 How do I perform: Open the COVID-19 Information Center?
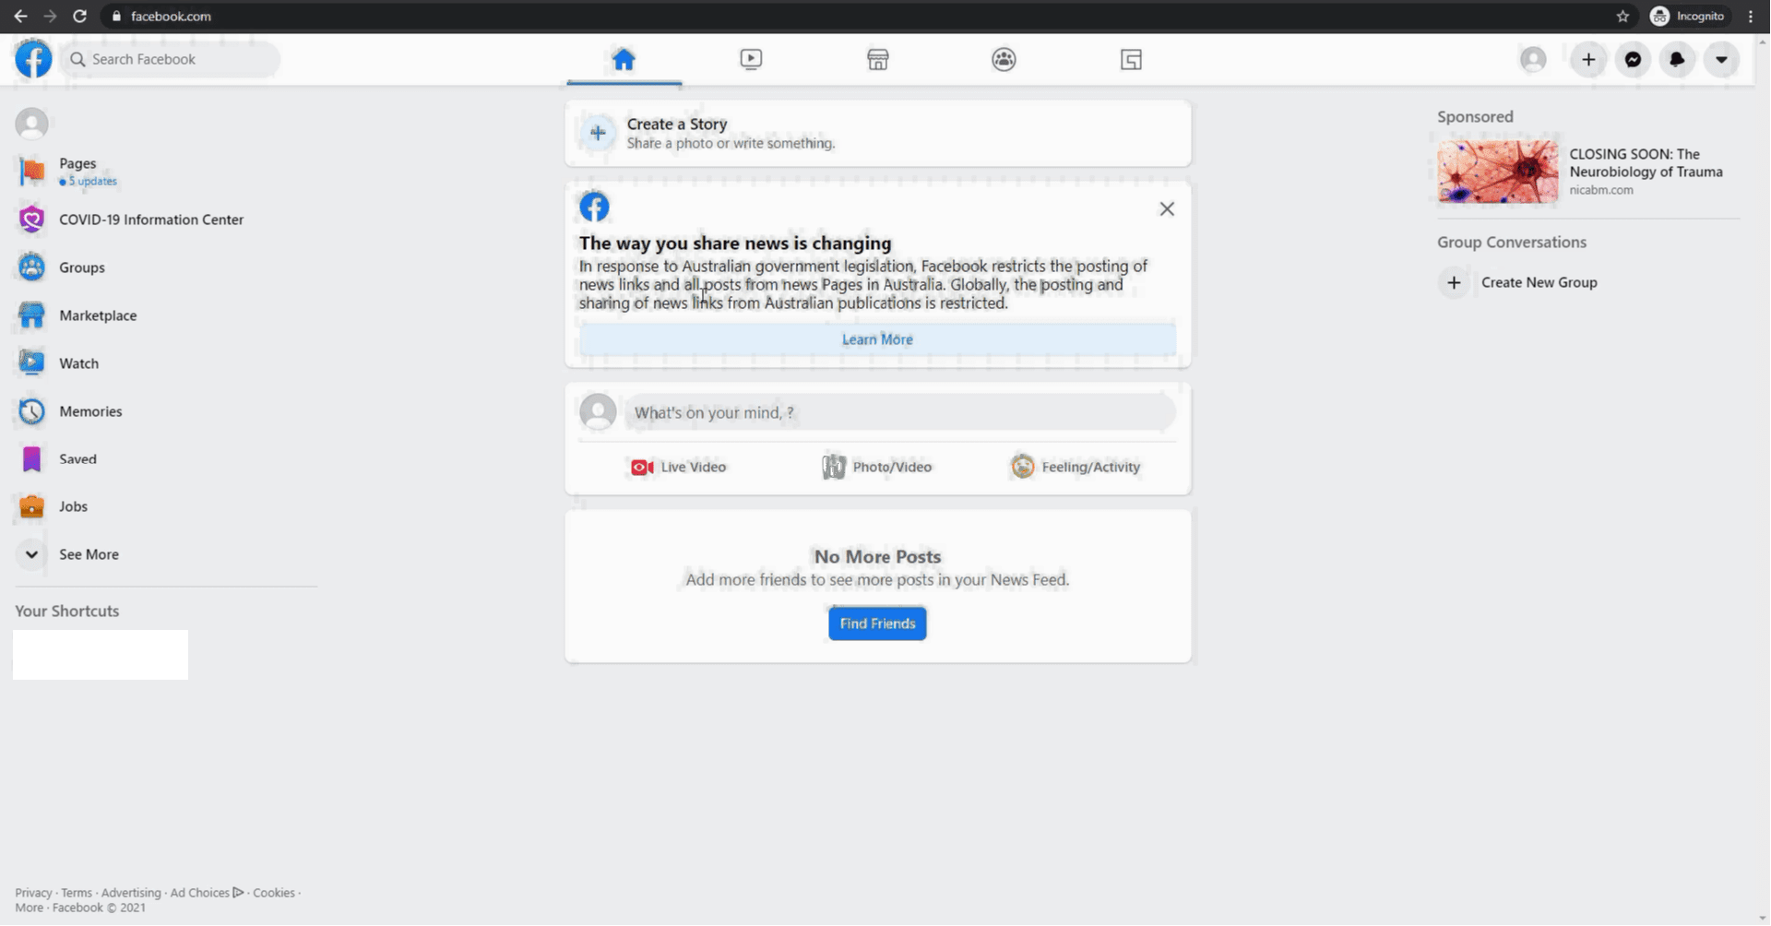click(x=150, y=220)
